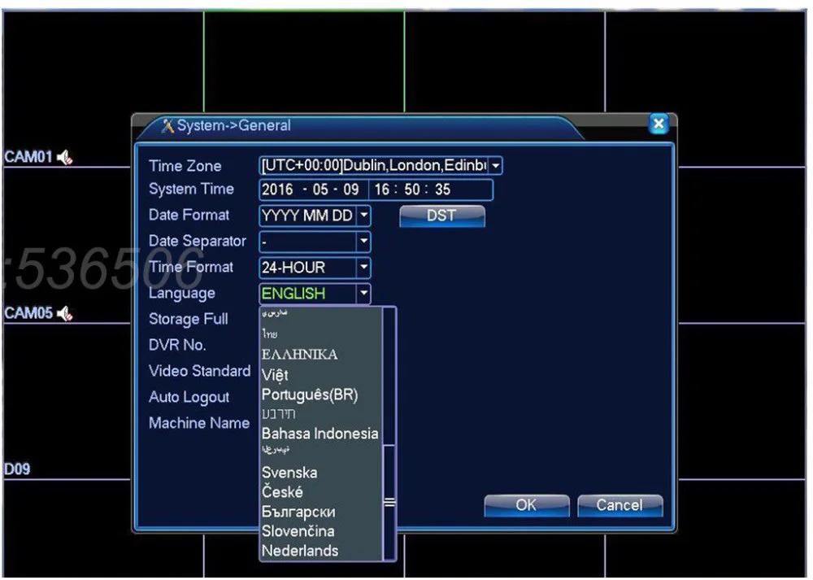This screenshot has height=580, width=813.
Task: Select the year 2016 in System Time
Action: tap(277, 190)
